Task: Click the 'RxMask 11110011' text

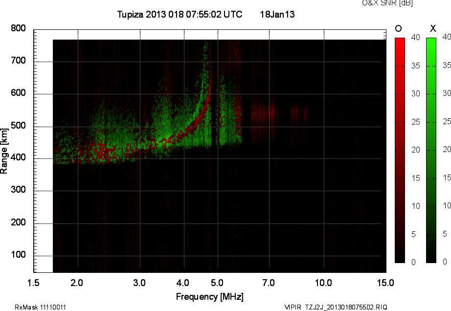Action: point(41,307)
